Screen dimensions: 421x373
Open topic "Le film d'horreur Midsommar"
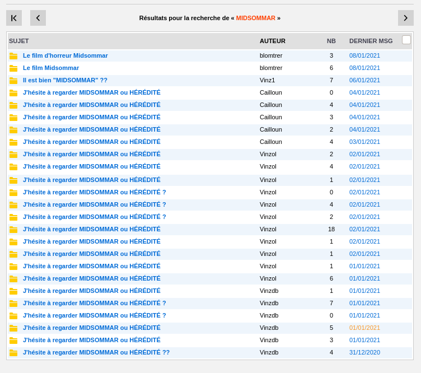(x=66, y=55)
